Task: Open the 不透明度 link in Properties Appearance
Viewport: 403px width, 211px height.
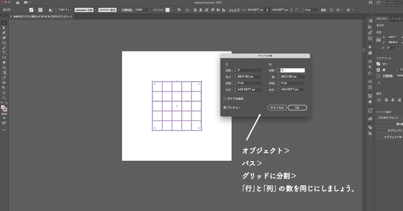Action: 387,76
